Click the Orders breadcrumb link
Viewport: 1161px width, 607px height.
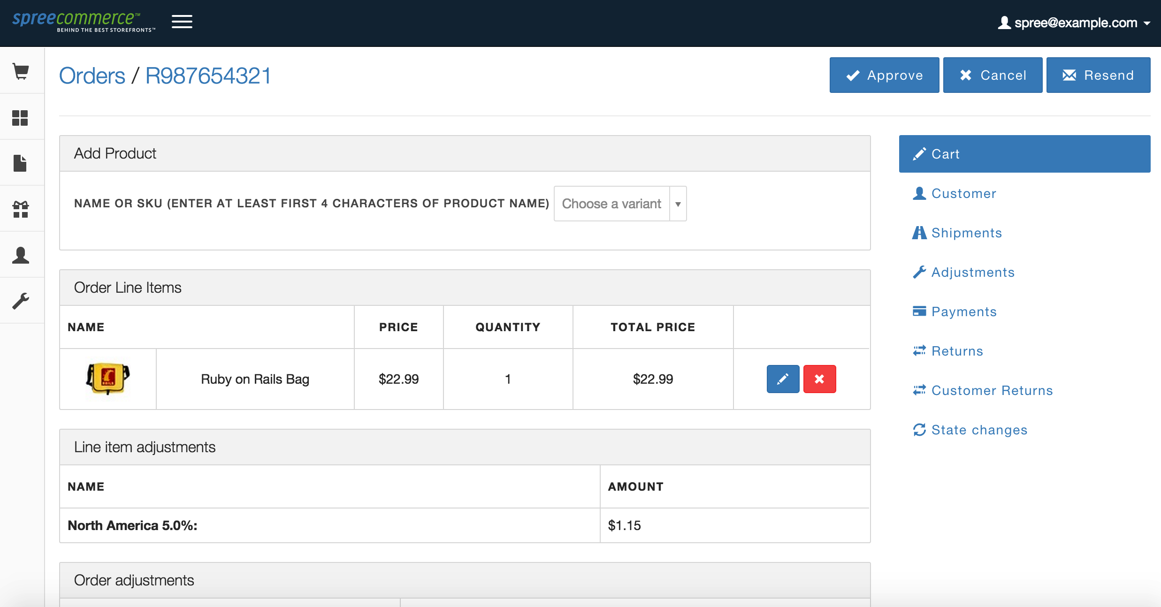pyautogui.click(x=92, y=76)
